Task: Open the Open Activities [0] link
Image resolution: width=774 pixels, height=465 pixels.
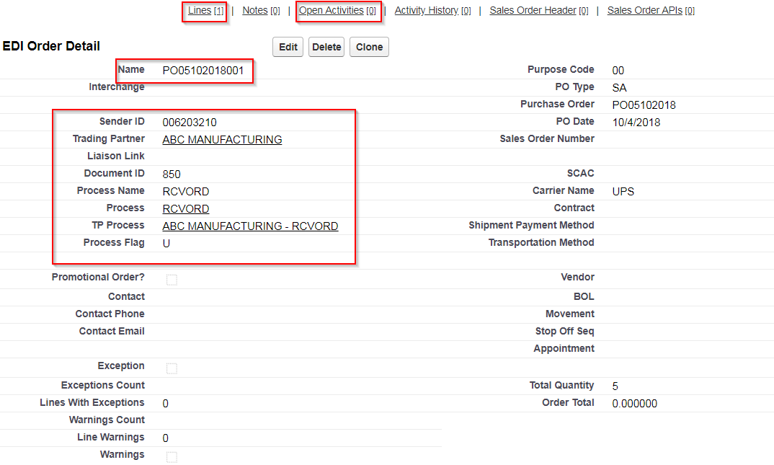Action: 337,10
